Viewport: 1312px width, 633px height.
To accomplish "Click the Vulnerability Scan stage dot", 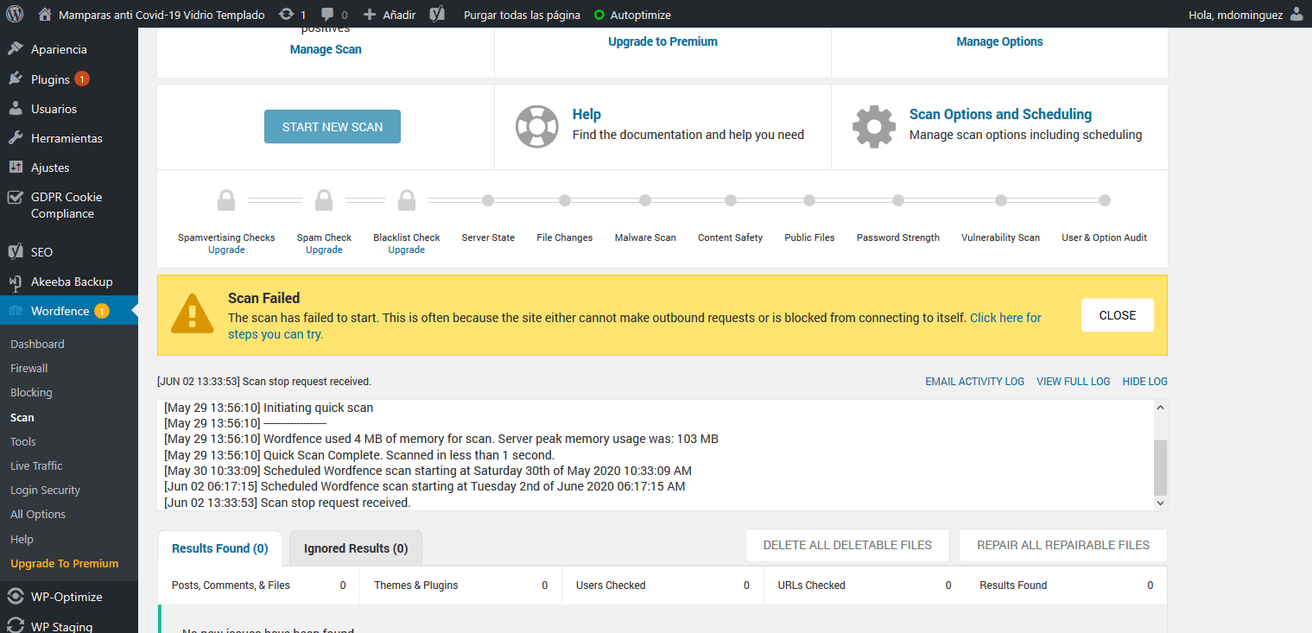I will point(1000,200).
